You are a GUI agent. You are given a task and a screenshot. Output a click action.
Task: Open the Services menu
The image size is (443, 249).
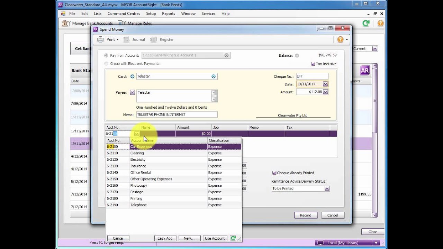[x=208, y=13]
